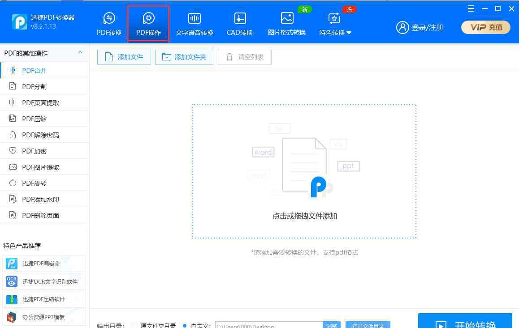
Task: Click the 特色产品推荐 heading
Action: [x=22, y=245]
